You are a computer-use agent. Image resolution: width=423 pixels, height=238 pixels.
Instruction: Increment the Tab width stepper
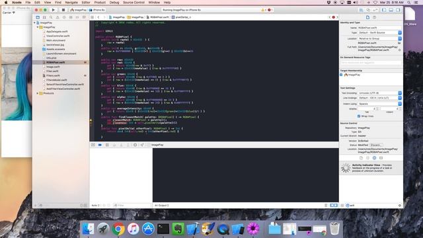click(377, 108)
